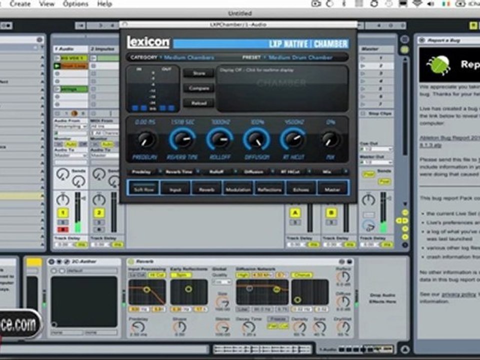Toggle Chorus in Reverb Diffusion Network
Image resolution: width=480 pixels, height=360 pixels.
(x=301, y=275)
